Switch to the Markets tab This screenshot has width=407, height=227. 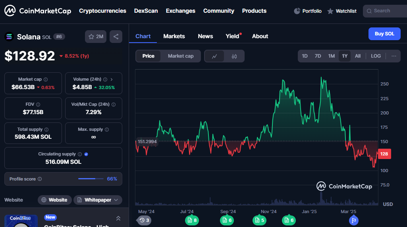pos(174,36)
